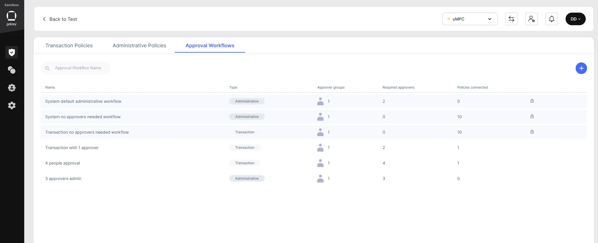Click Transaction badge on Transaction with 1 approver row

(x=245, y=148)
